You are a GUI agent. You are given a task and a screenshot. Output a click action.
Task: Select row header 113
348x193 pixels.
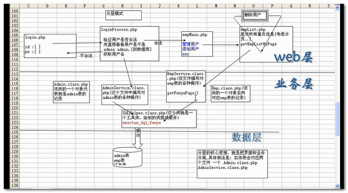point(15,74)
